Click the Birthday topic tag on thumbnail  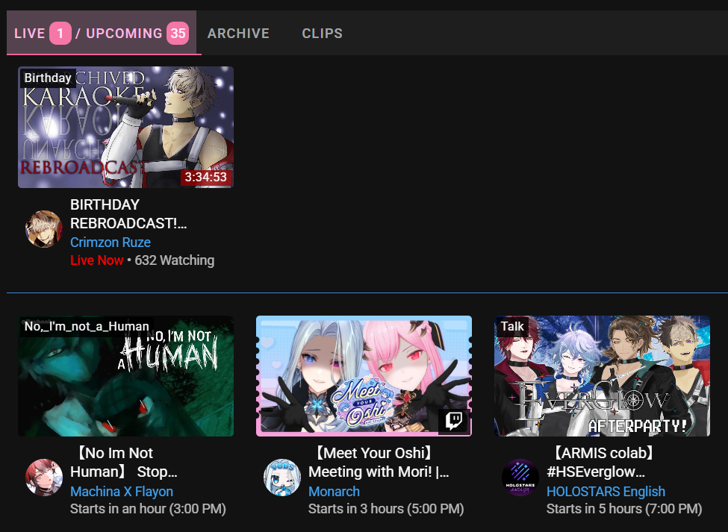[48, 78]
